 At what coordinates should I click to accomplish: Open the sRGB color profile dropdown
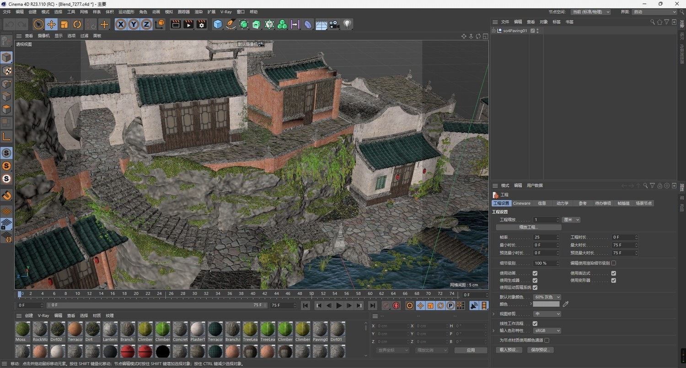click(x=547, y=330)
